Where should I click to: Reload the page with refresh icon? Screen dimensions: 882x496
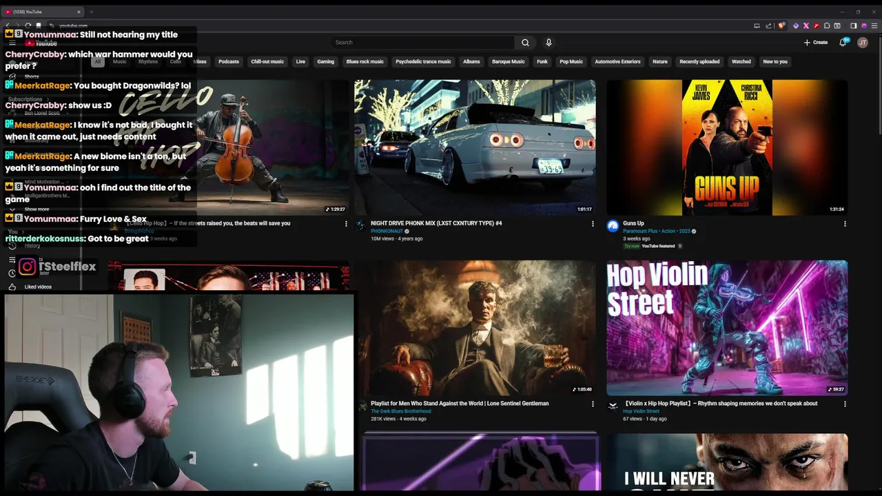28,25
